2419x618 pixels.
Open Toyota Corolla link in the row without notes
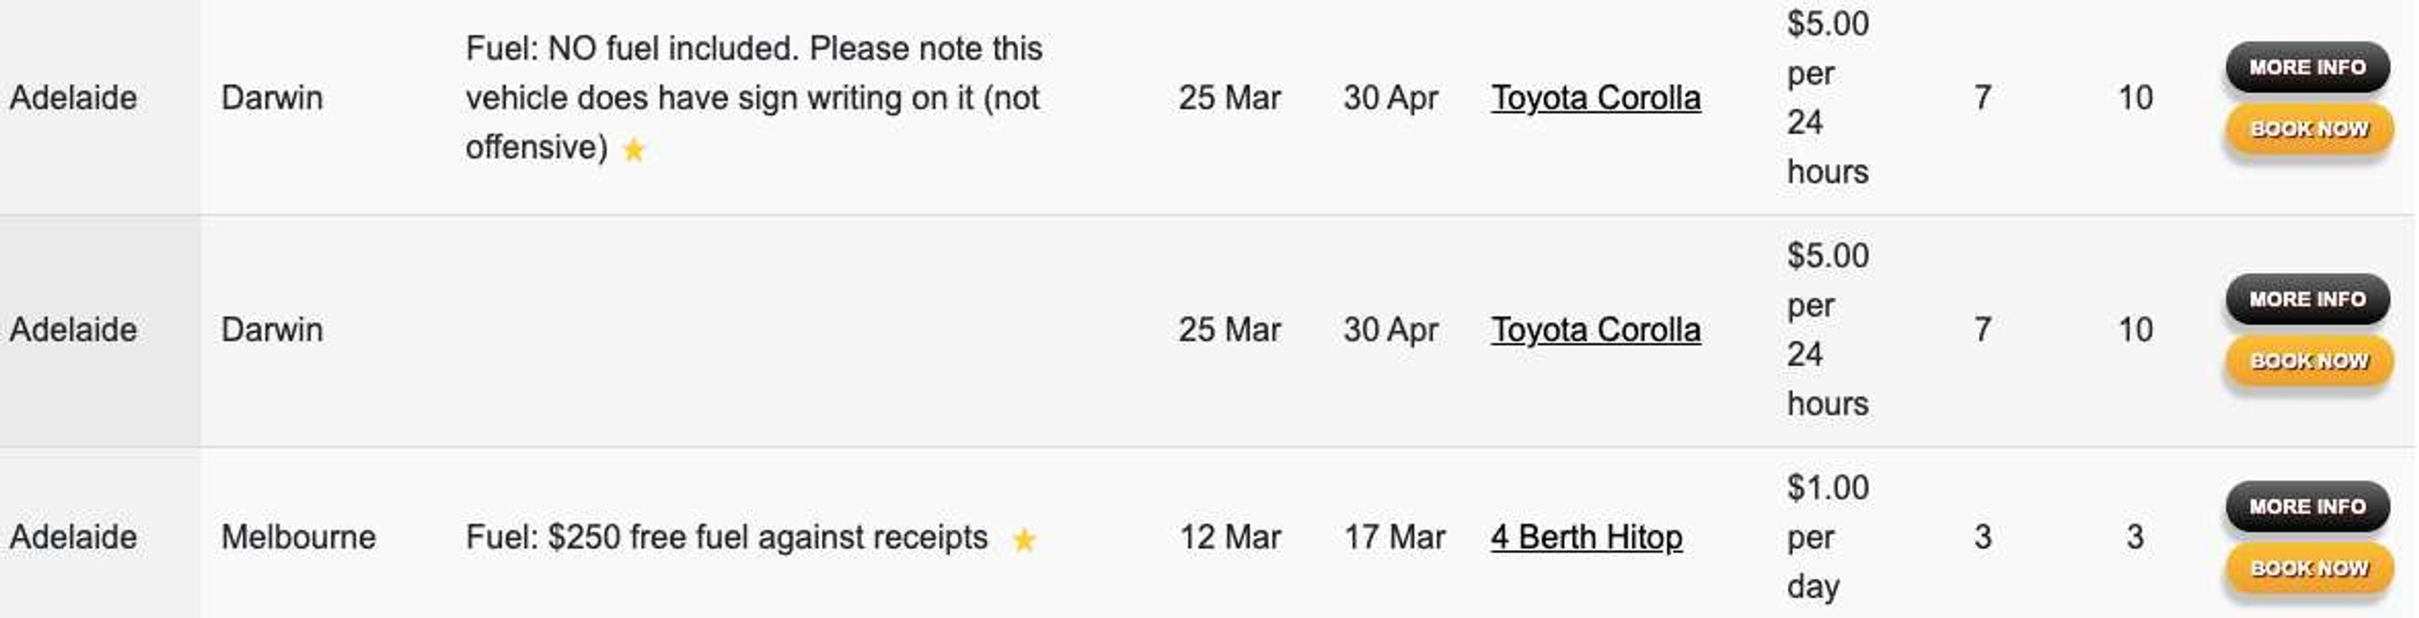[1596, 330]
